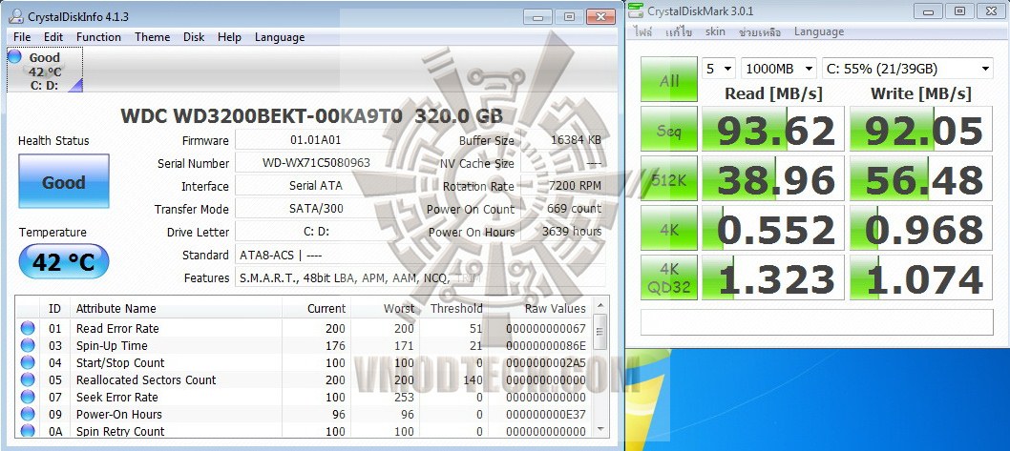1010x451 pixels.
Task: Open the drive dropdown showing C: 55%
Action: 908,69
